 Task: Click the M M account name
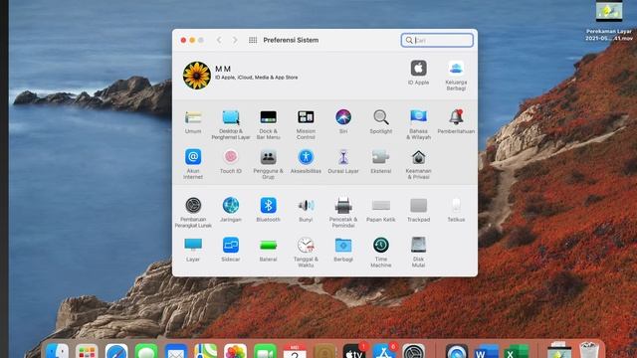[223, 69]
